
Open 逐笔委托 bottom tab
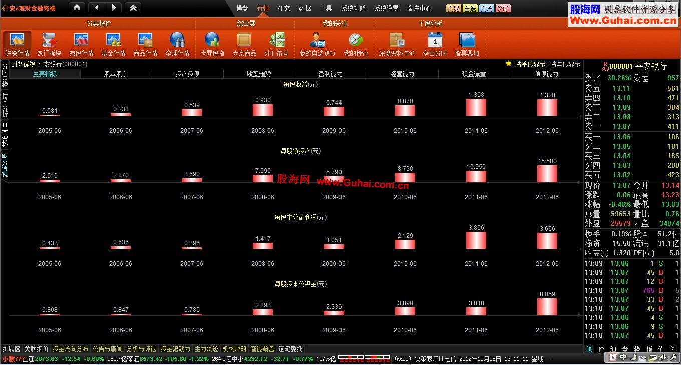pos(291,349)
